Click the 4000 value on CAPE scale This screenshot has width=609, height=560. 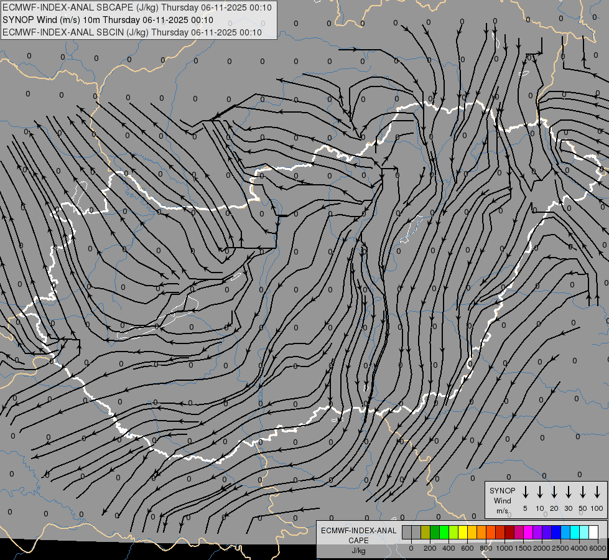point(579,548)
